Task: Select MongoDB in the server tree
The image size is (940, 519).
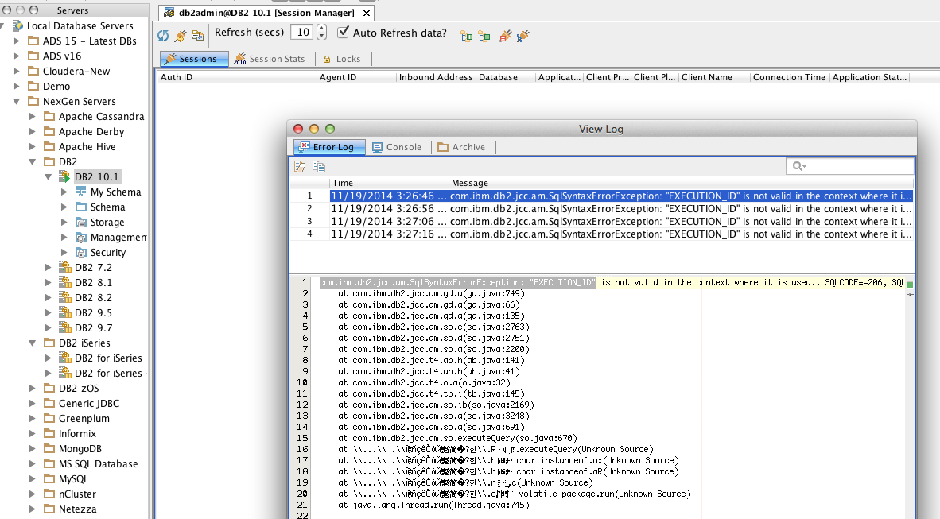Action: click(x=79, y=449)
